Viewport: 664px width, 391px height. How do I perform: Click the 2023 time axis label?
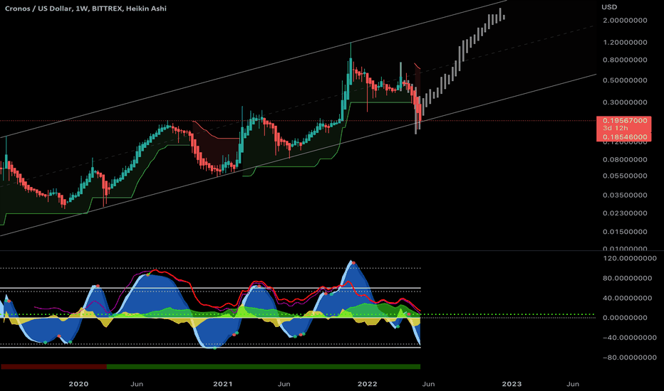(512, 384)
